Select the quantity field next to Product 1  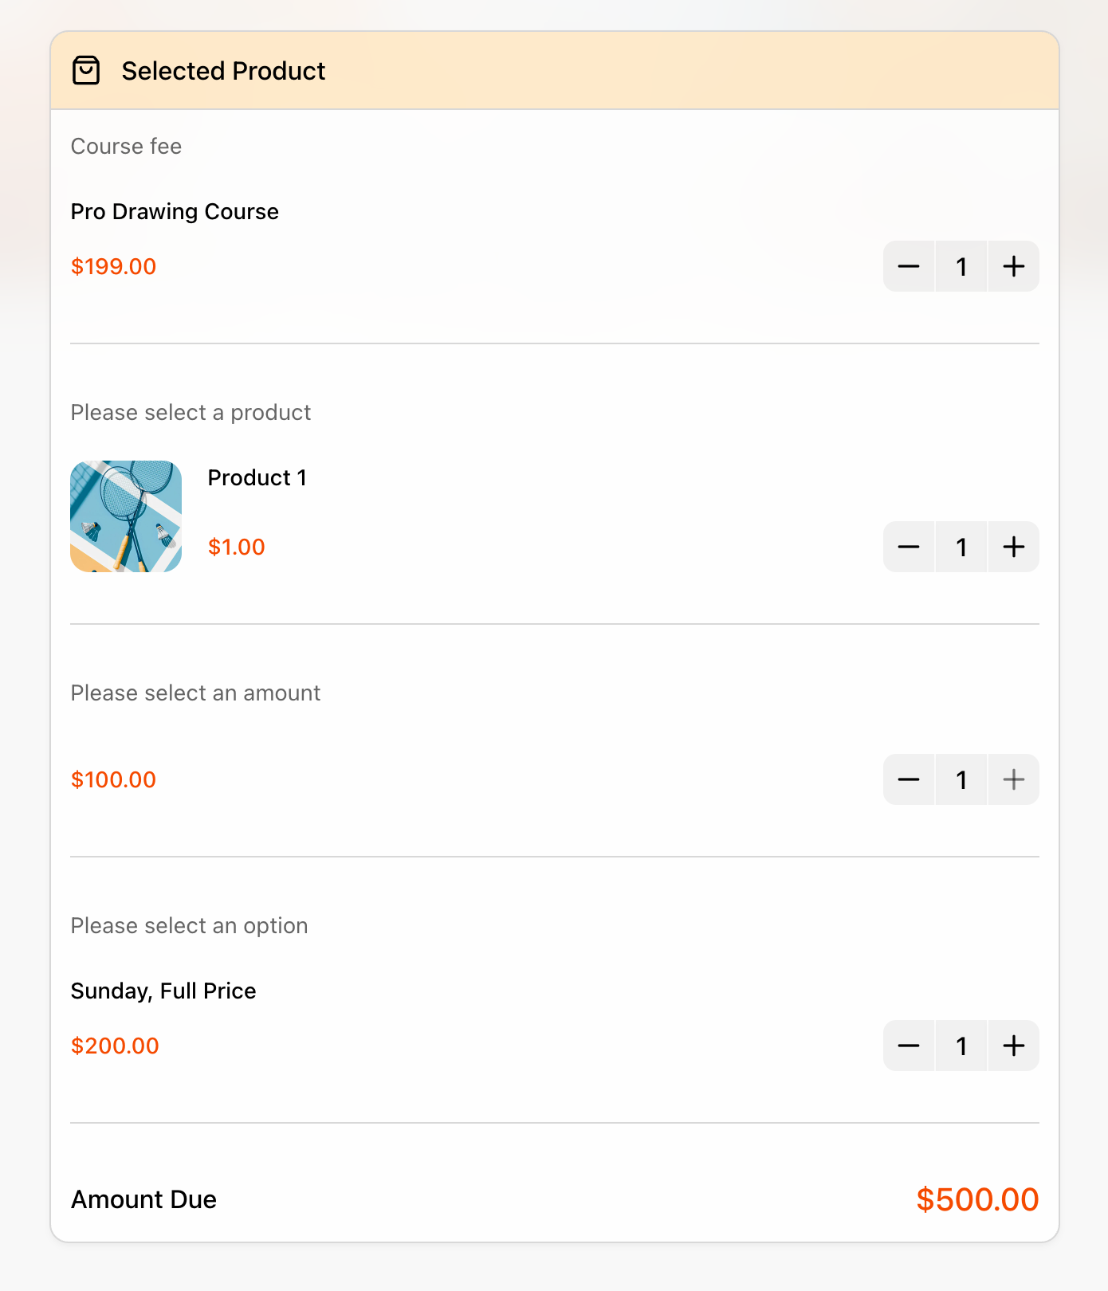pyautogui.click(x=961, y=547)
